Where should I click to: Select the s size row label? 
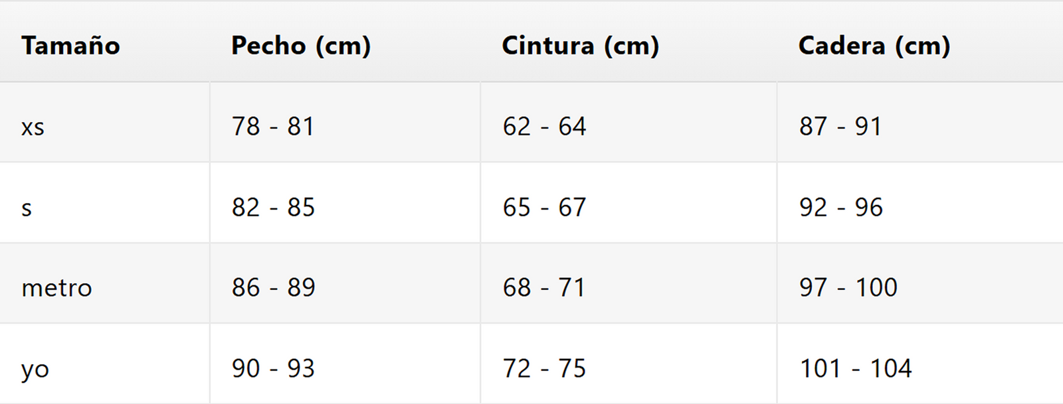pyautogui.click(x=27, y=208)
